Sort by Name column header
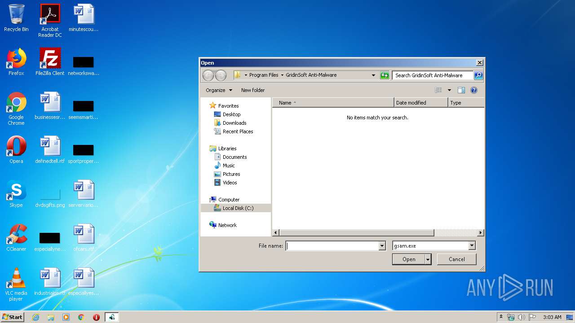This screenshot has height=323, width=575. pos(333,103)
